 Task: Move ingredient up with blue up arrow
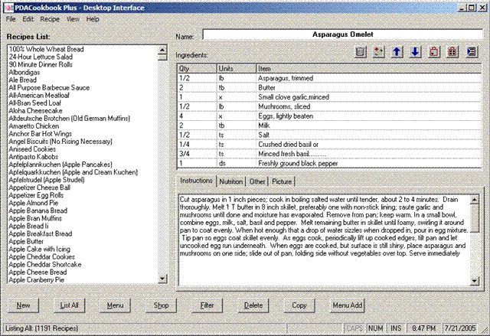pos(397,51)
